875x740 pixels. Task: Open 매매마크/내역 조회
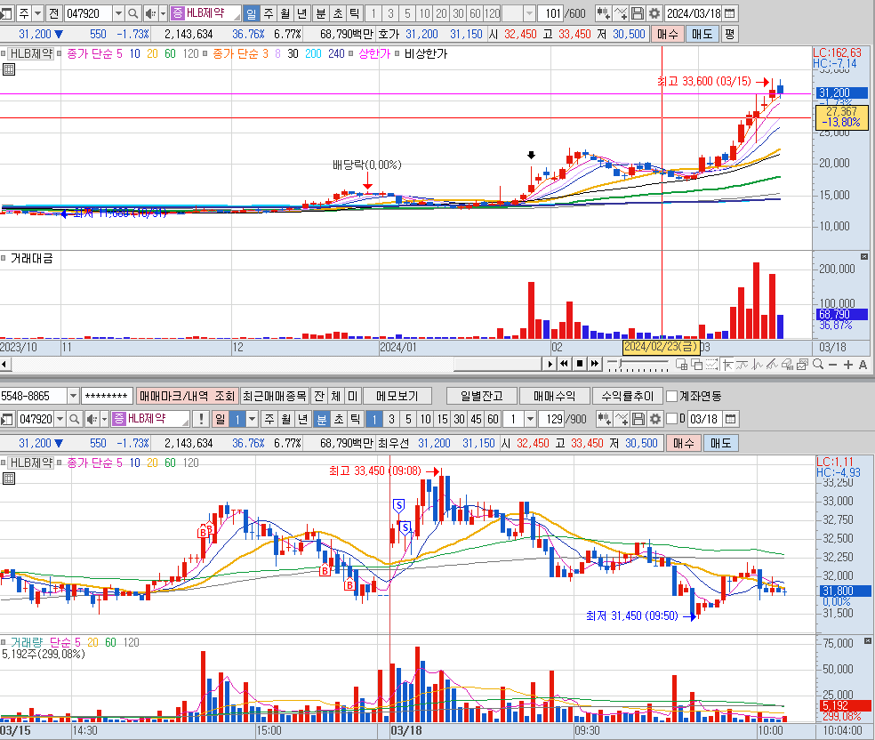click(187, 396)
